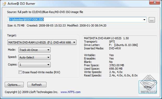162x99 pixels.
Task: Click the Copyright (c) 2009 LSoft Technologies text
Action: [31, 92]
